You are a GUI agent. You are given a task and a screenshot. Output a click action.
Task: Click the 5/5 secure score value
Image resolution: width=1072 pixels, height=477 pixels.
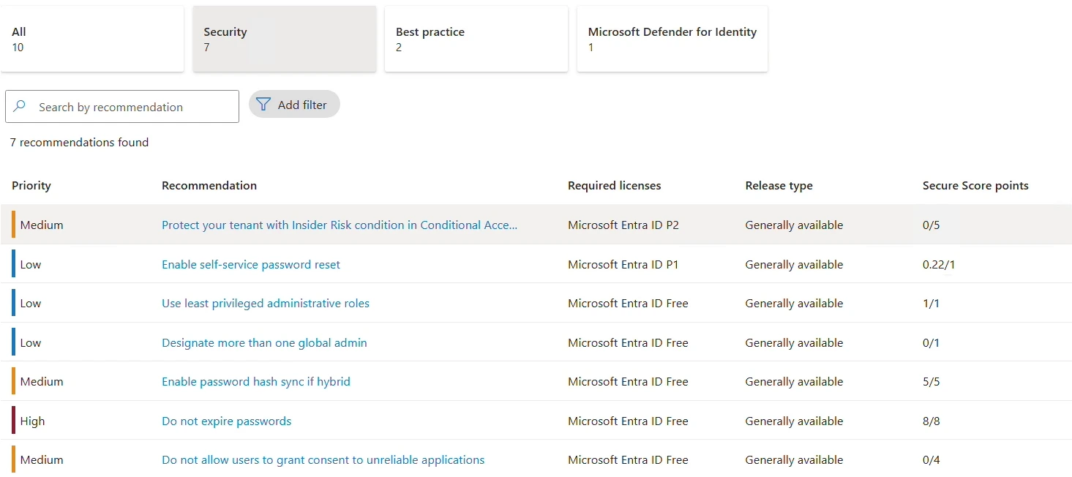[x=931, y=381]
